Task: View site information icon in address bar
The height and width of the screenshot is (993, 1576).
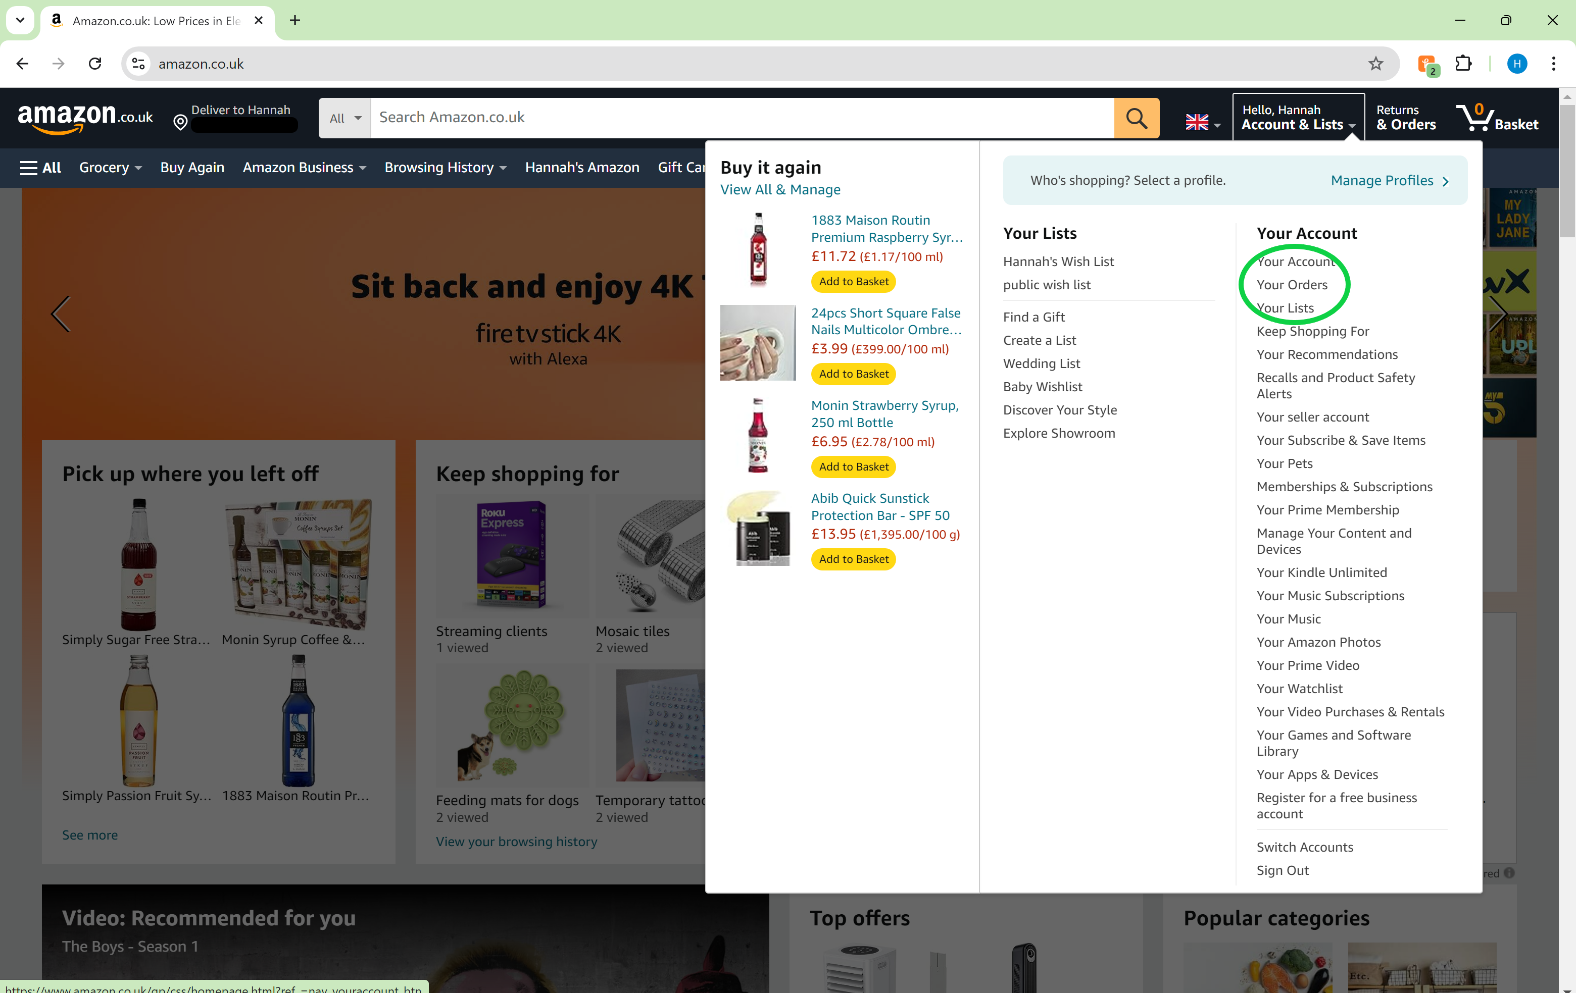Action: (x=138, y=64)
